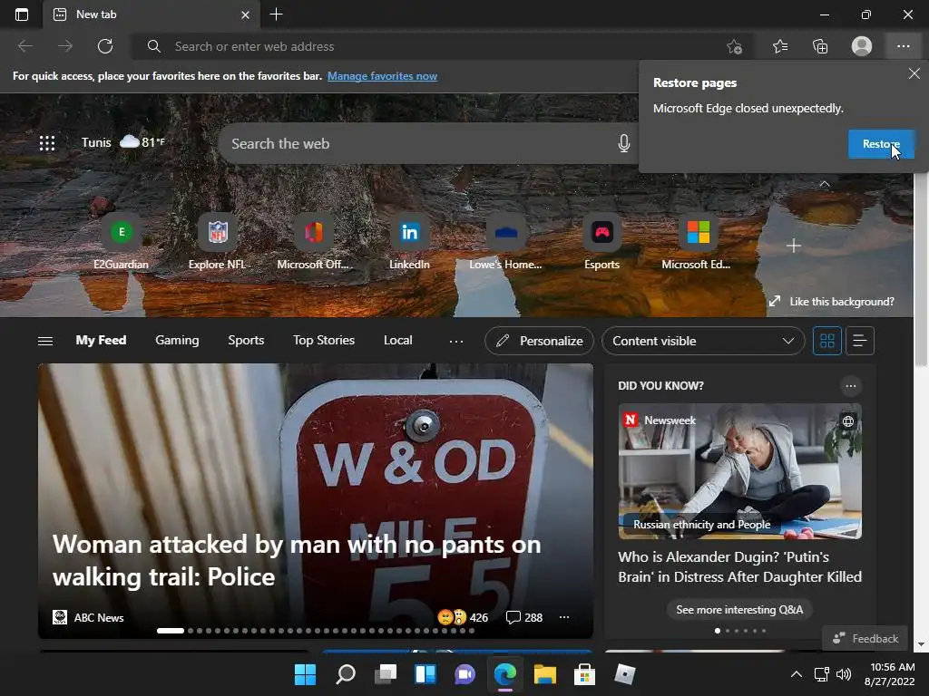Select first carousel indicator on main story
929x696 pixels.
[x=170, y=631]
